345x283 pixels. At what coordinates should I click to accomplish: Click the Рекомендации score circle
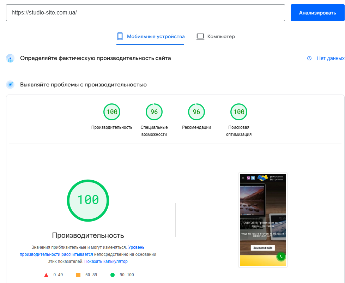tap(196, 112)
